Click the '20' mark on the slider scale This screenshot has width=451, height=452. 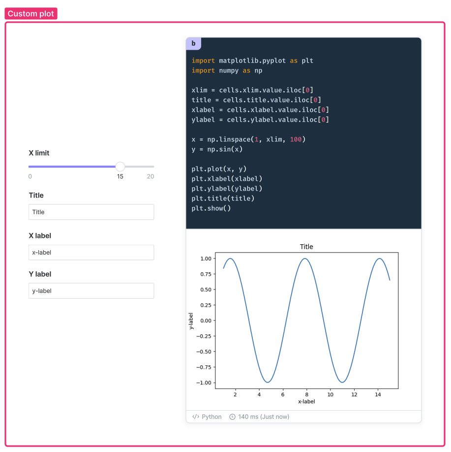click(150, 176)
